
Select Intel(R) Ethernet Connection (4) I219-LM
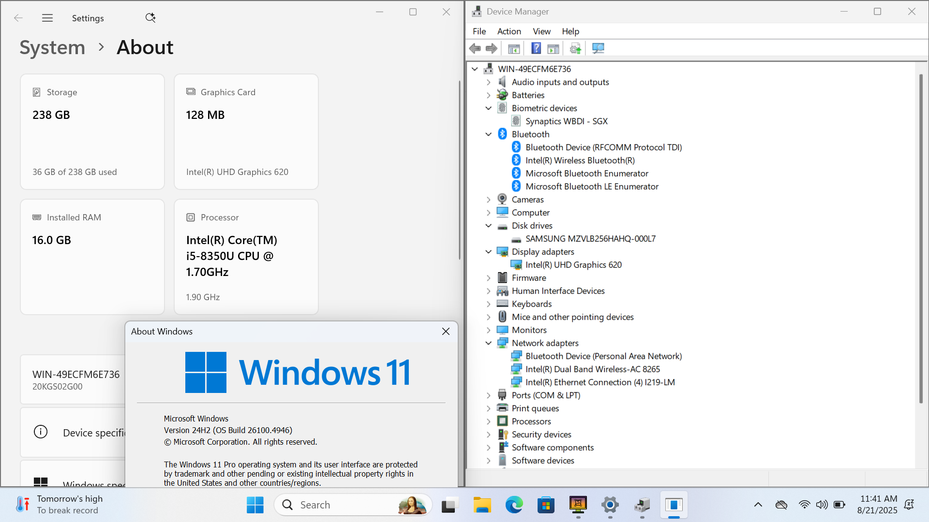click(600, 382)
